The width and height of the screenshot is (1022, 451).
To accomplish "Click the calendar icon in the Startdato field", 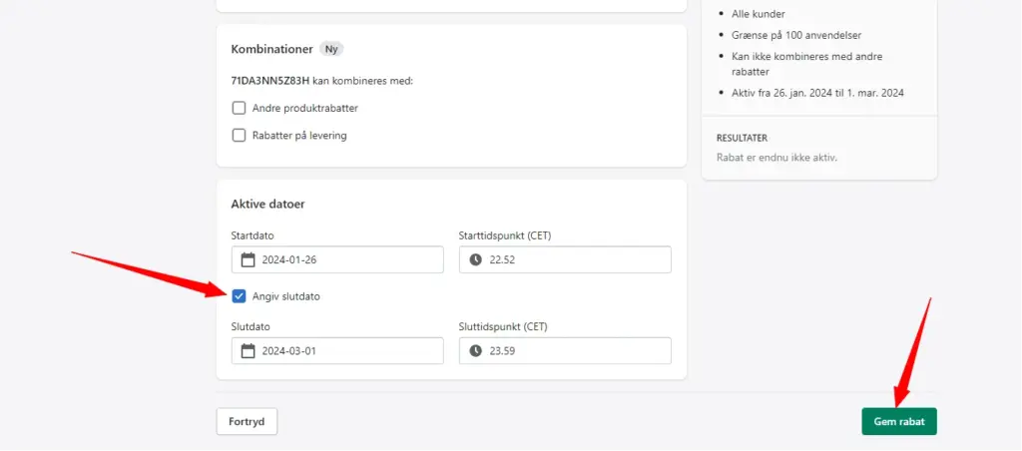I will [248, 260].
